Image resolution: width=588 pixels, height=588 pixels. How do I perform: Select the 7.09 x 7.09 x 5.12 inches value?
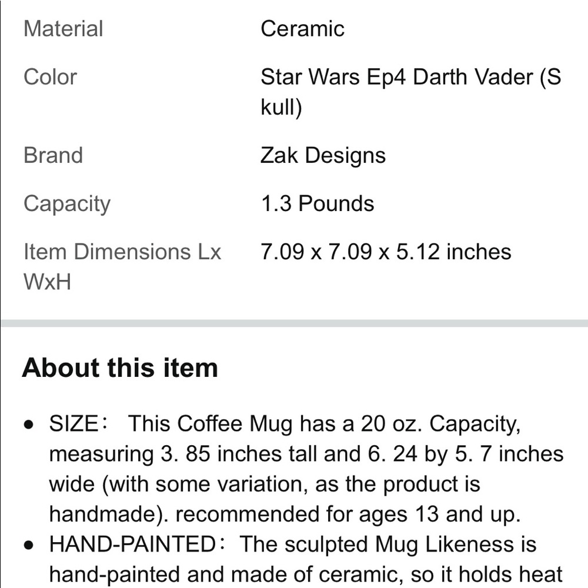tap(386, 252)
